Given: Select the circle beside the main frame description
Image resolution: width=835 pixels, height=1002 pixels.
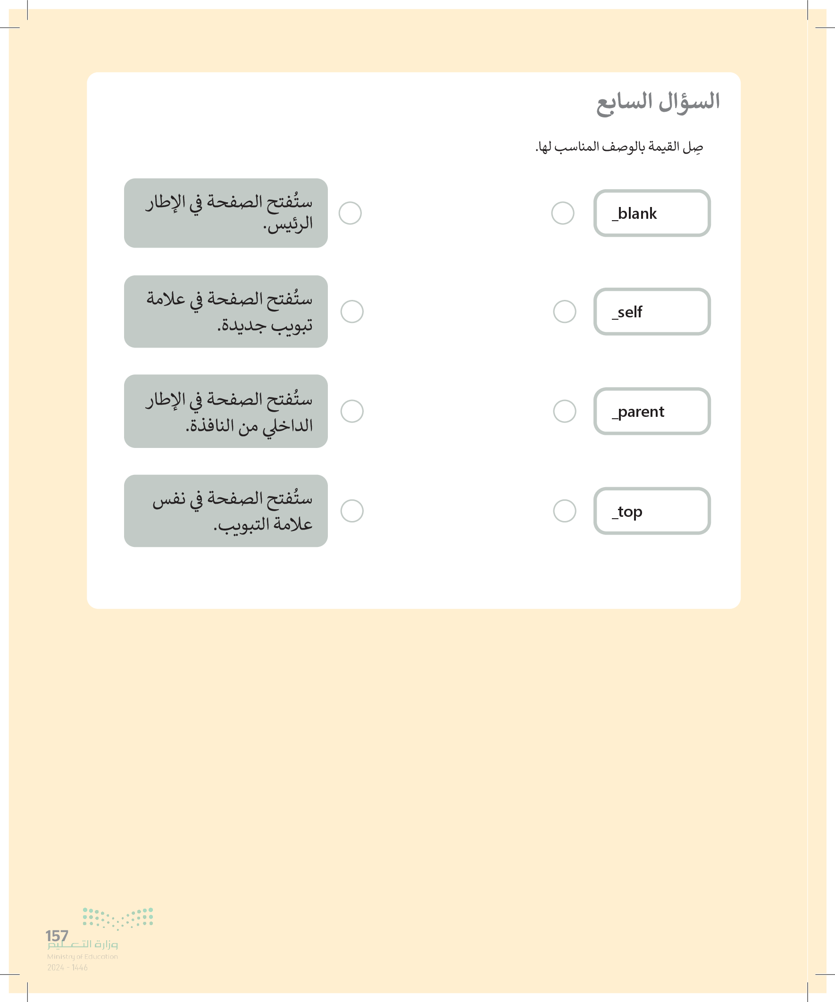Looking at the screenshot, I should point(350,213).
